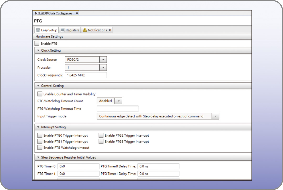Click the Registers list icon

[63, 30]
